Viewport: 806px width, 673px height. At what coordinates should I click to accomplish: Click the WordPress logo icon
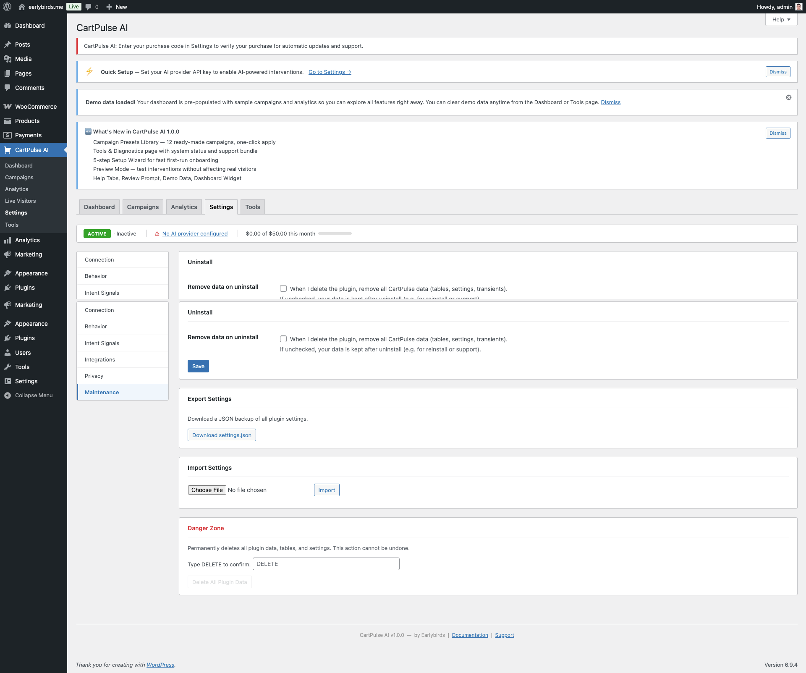pyautogui.click(x=7, y=7)
